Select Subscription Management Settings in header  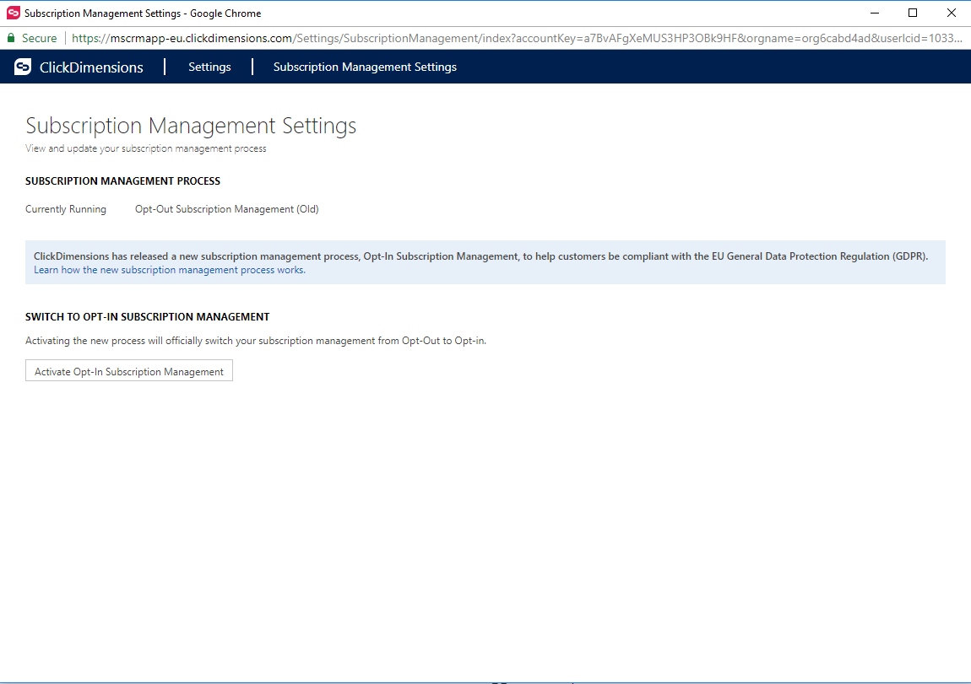coord(365,67)
